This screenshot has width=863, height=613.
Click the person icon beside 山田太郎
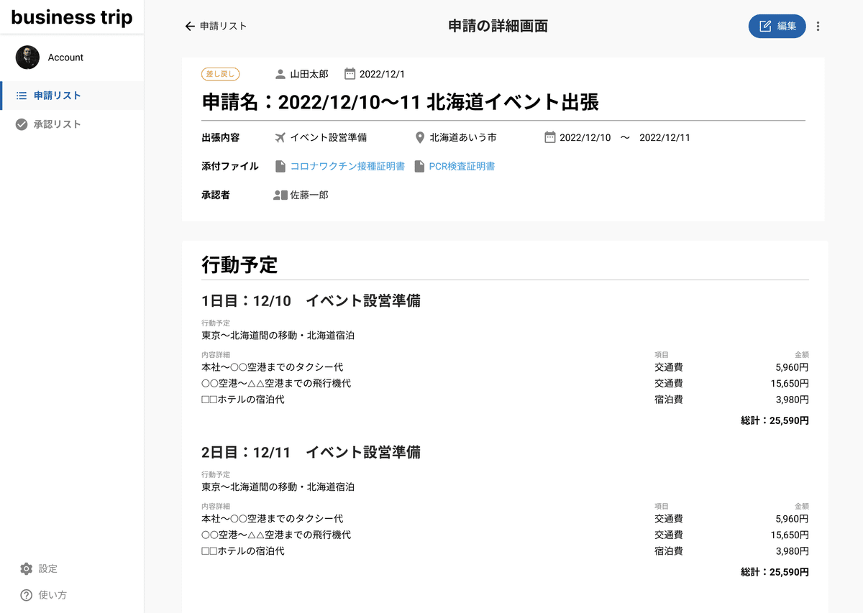pyautogui.click(x=280, y=74)
